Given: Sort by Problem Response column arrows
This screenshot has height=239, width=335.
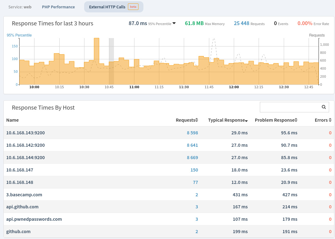Looking at the screenshot, I should [x=296, y=120].
